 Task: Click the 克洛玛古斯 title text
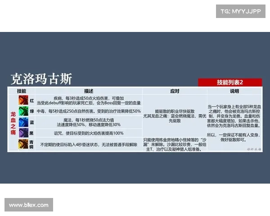coord(41,79)
